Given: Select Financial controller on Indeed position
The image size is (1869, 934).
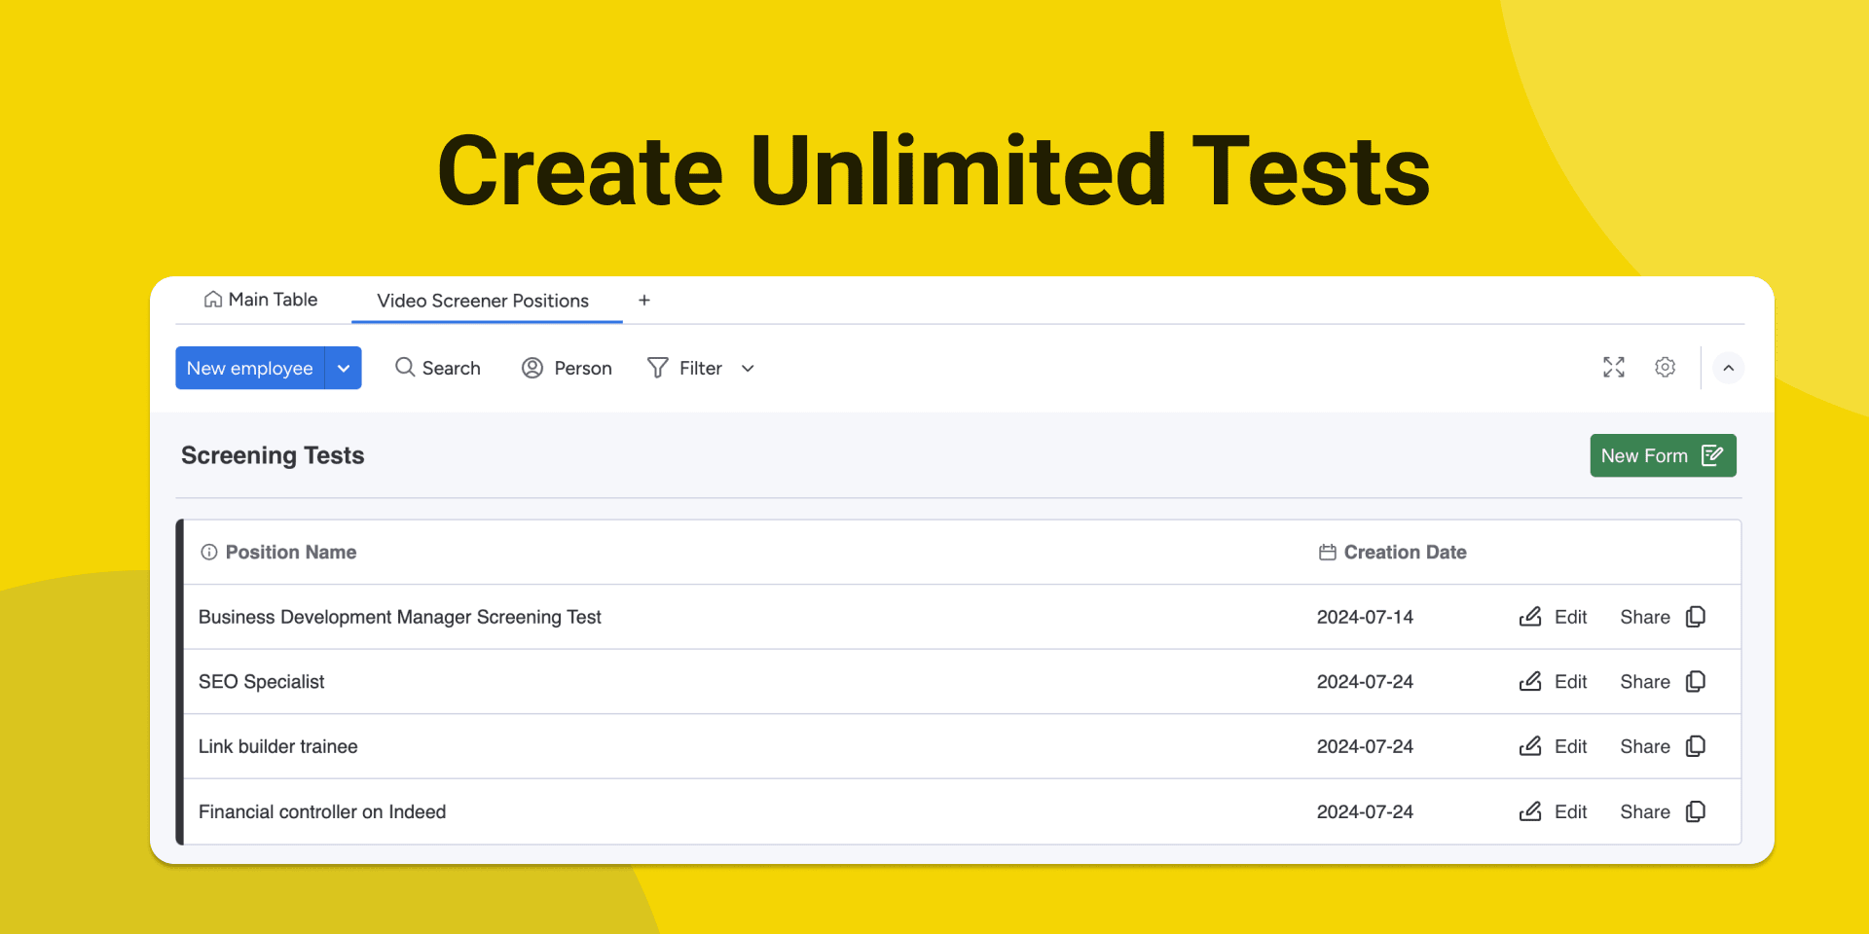Looking at the screenshot, I should click(x=322, y=811).
